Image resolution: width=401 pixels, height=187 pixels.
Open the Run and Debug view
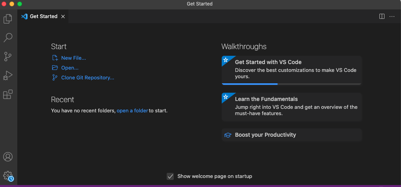click(8, 75)
